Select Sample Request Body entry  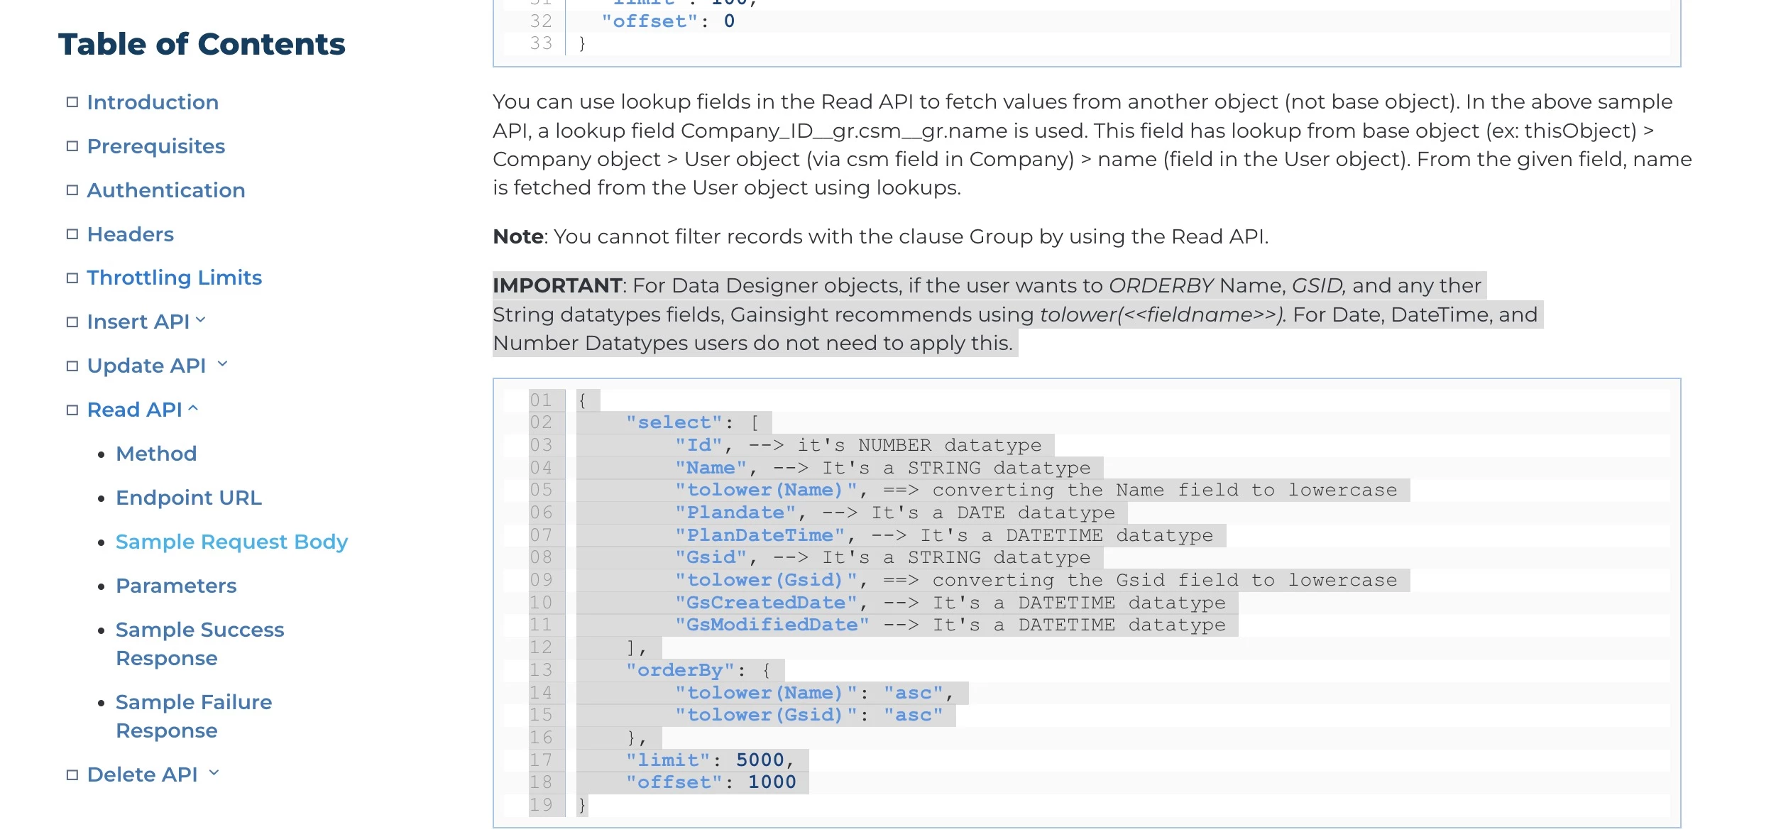(x=231, y=542)
